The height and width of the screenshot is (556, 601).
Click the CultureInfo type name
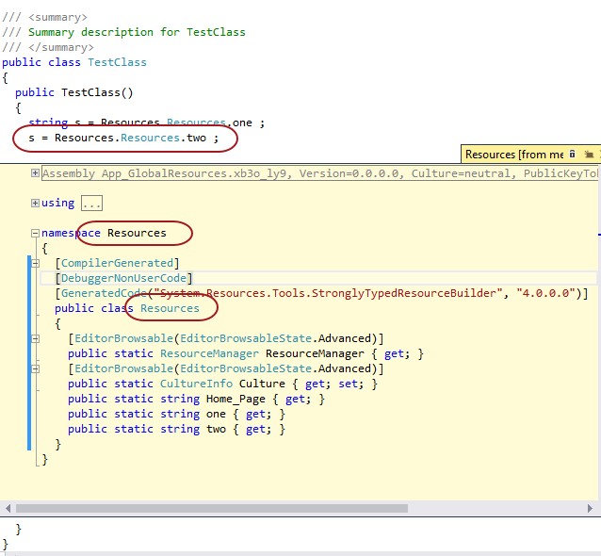pos(196,384)
